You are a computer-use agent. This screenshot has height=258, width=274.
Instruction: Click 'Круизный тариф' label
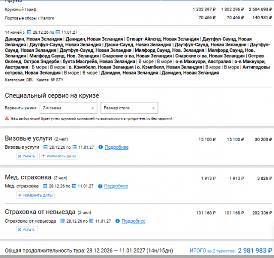click(21, 10)
